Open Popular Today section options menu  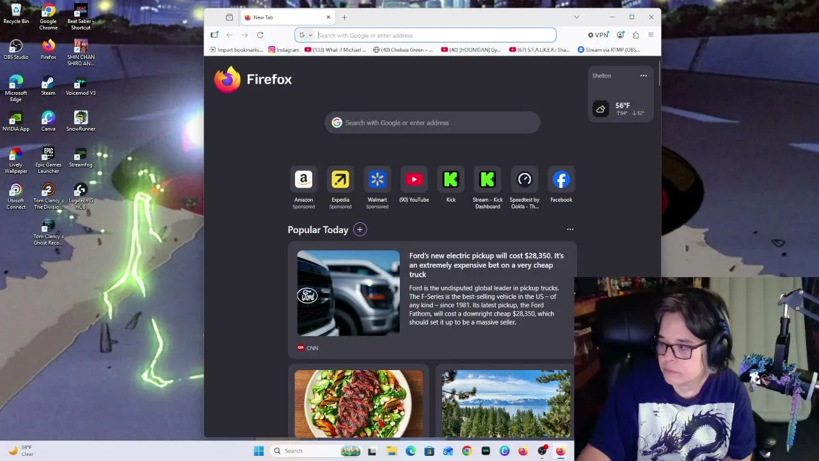[570, 229]
